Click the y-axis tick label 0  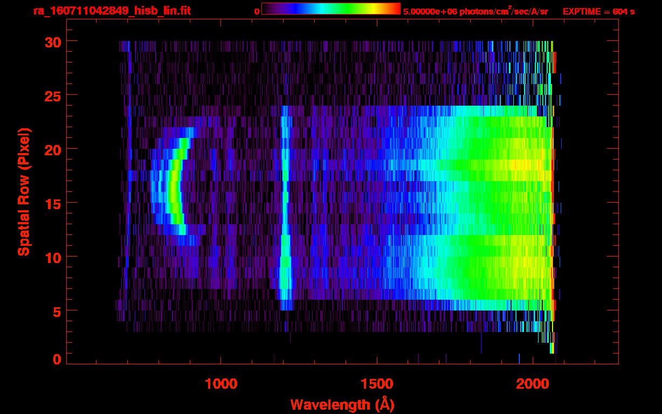[57, 360]
